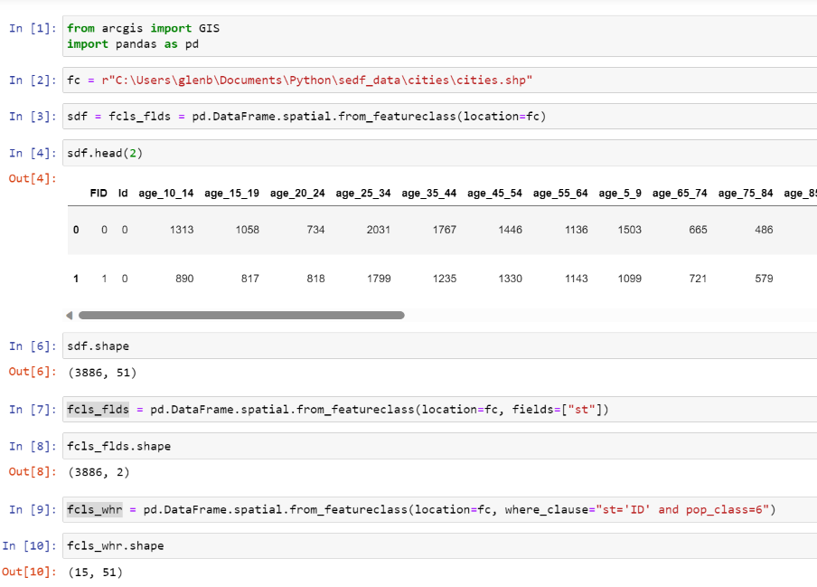817x587 pixels.
Task: Click the age_25_34 column header
Action: 365,194
